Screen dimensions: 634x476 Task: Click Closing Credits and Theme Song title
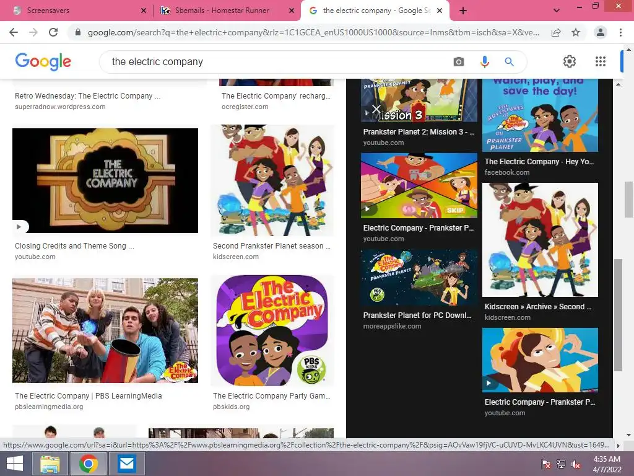(74, 245)
